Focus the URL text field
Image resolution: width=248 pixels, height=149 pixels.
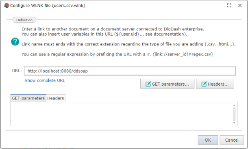[x=130, y=71]
